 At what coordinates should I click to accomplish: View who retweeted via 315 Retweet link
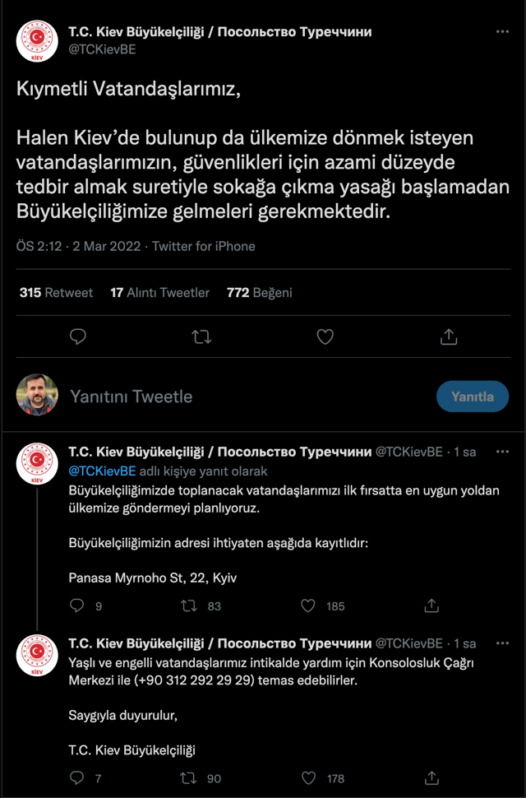tap(56, 292)
